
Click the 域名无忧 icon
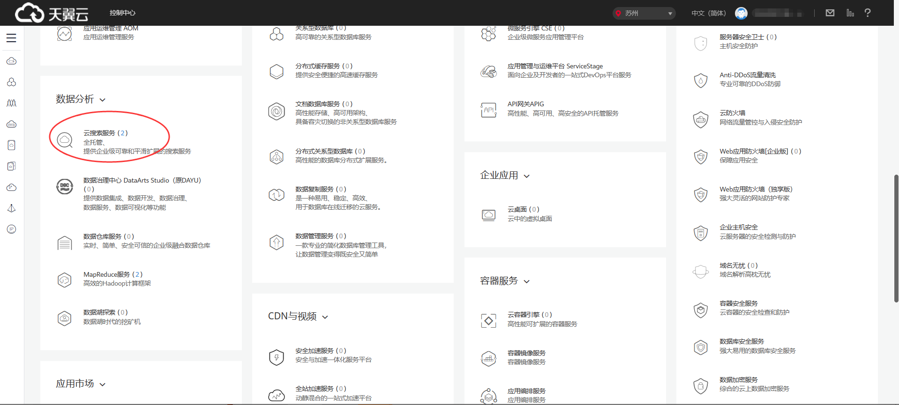[x=701, y=272]
